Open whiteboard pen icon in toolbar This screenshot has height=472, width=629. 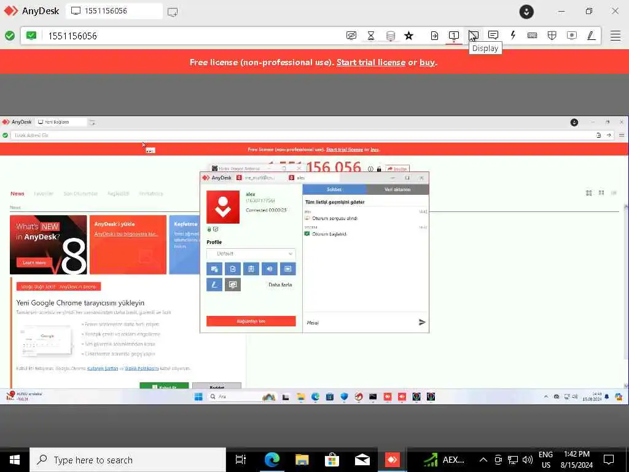pos(591,36)
